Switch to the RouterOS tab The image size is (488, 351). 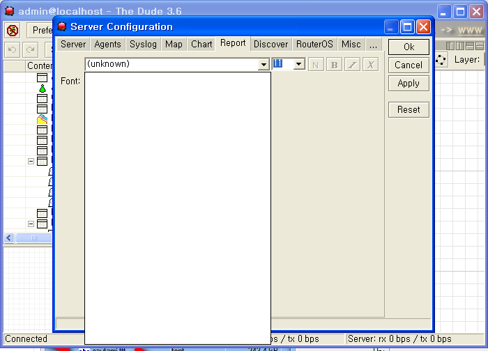[314, 44]
